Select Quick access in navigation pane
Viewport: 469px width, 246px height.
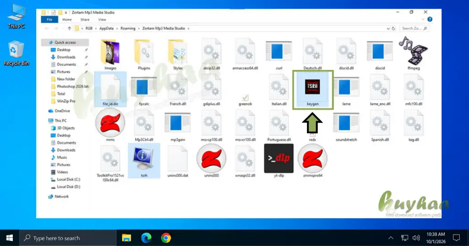[x=65, y=43]
